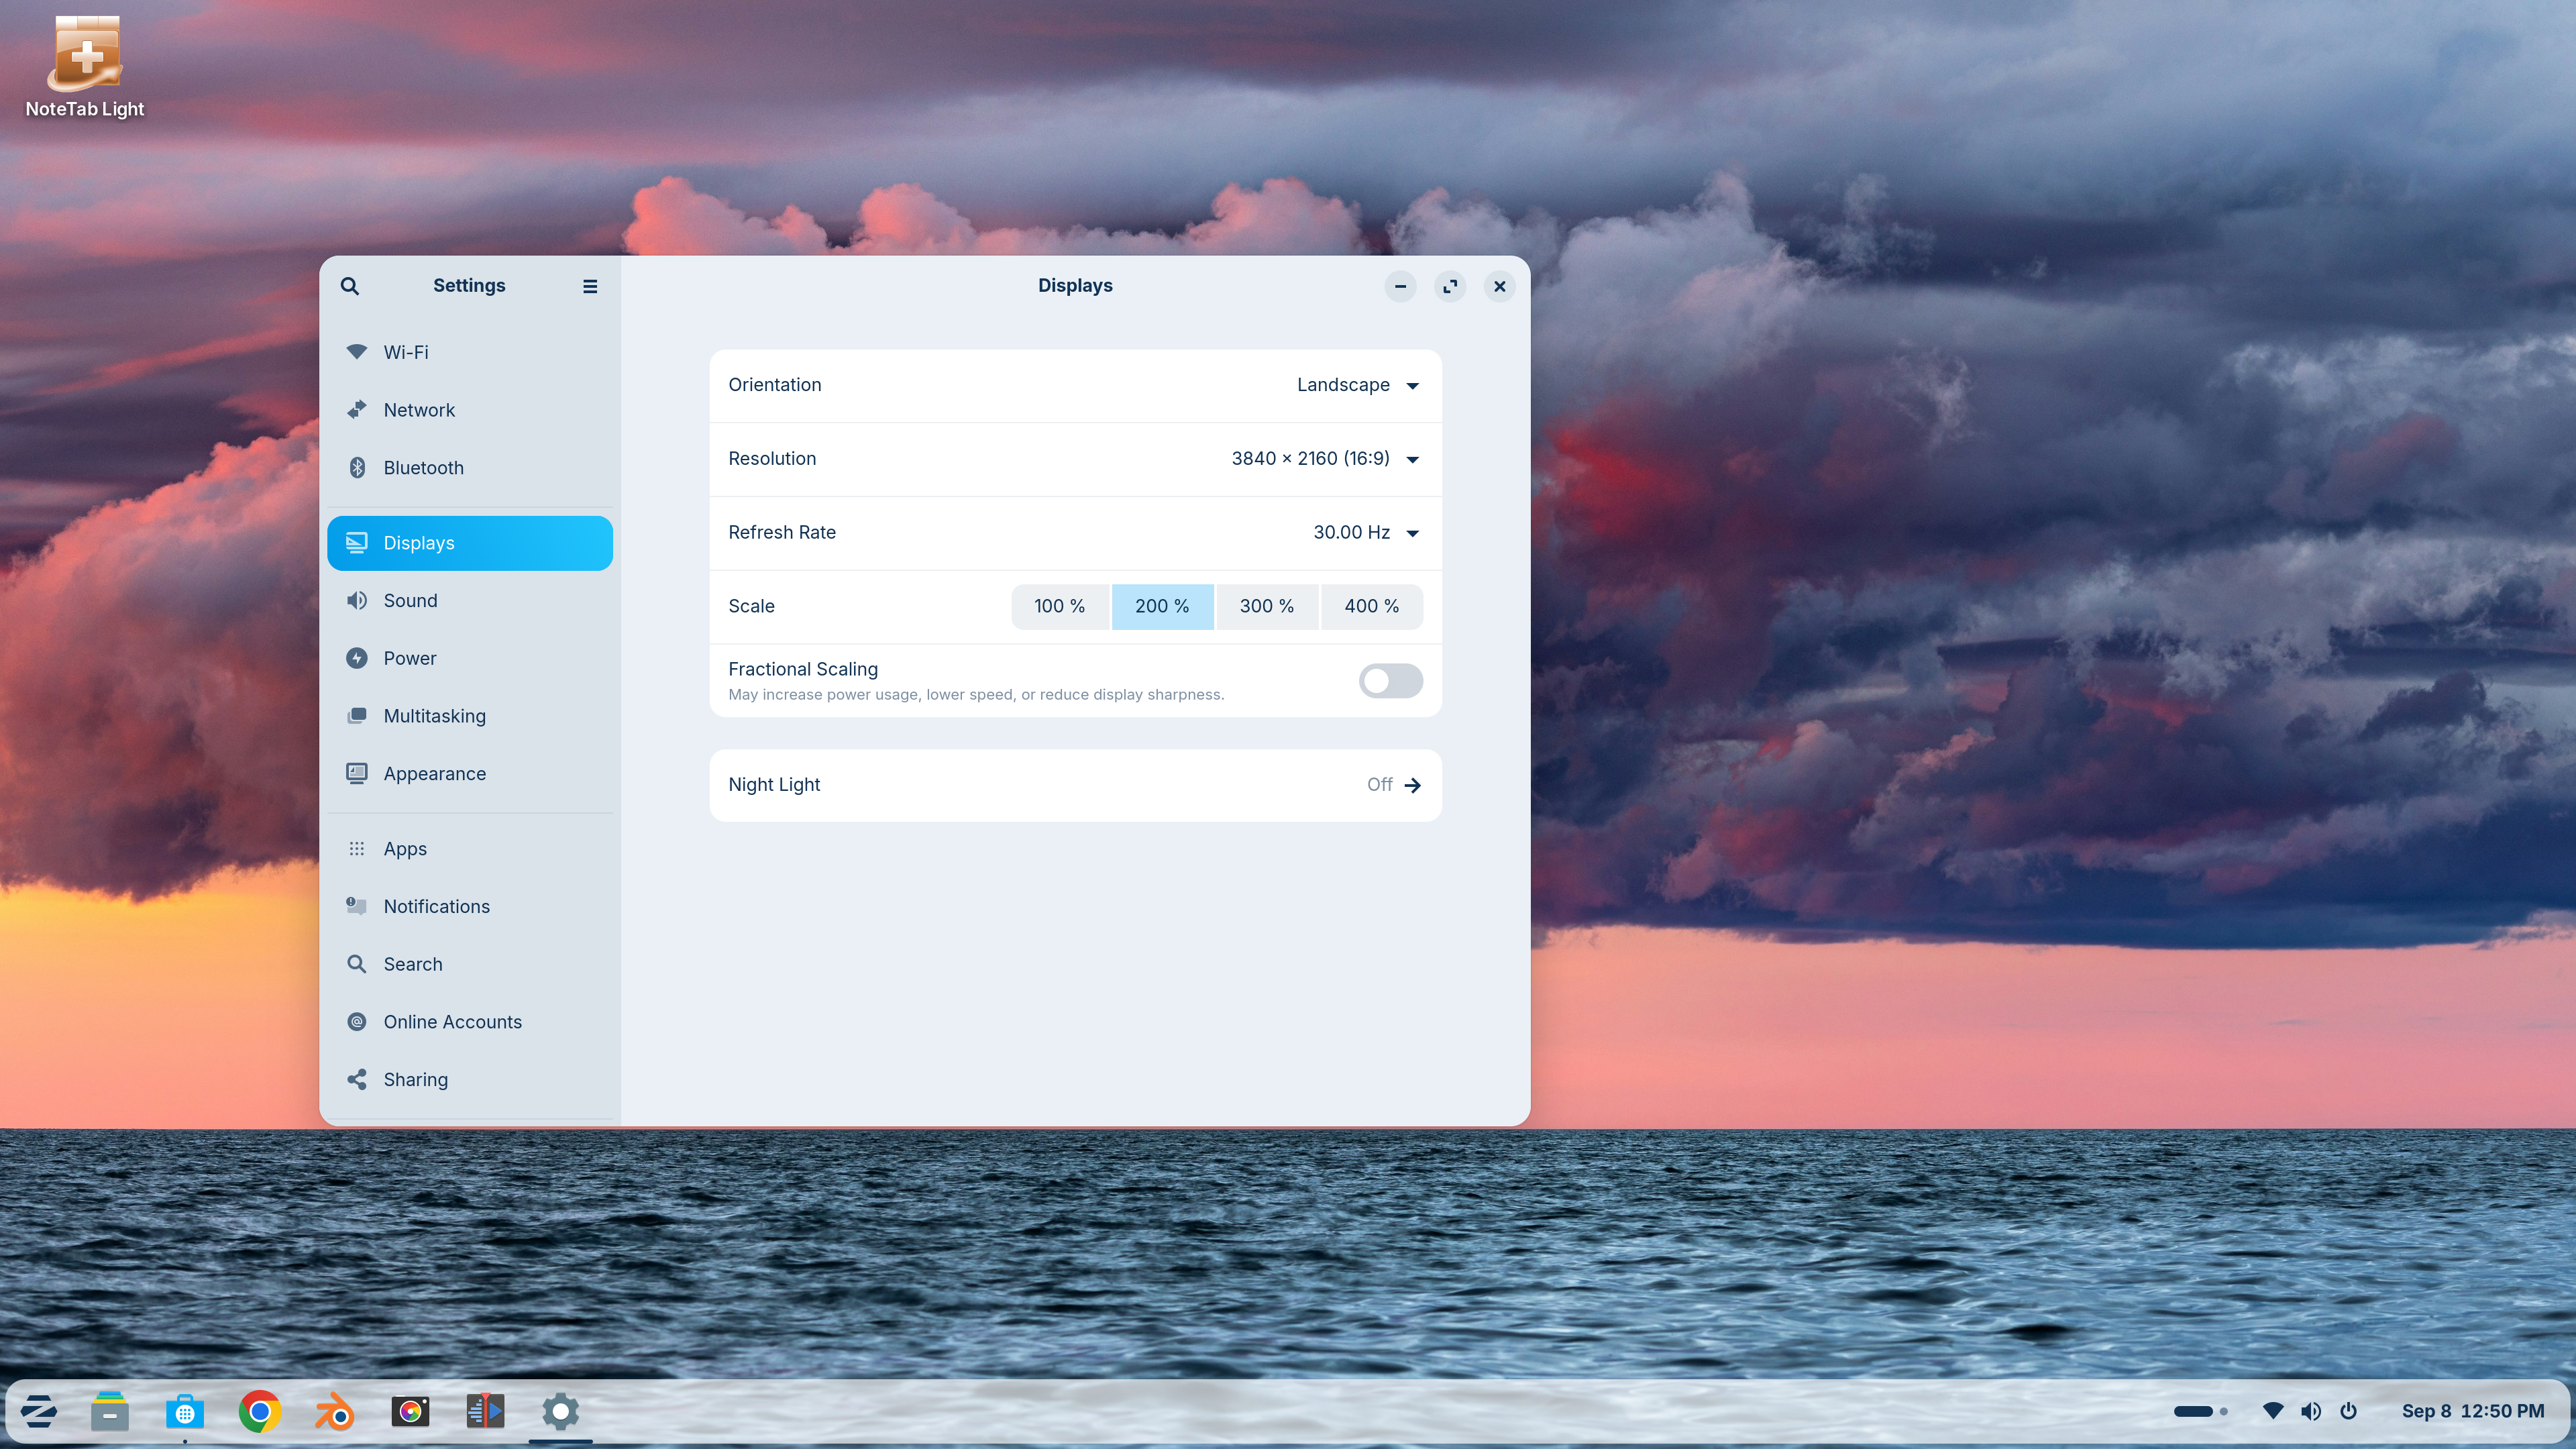
Task: Go to Network settings
Action: [x=470, y=410]
